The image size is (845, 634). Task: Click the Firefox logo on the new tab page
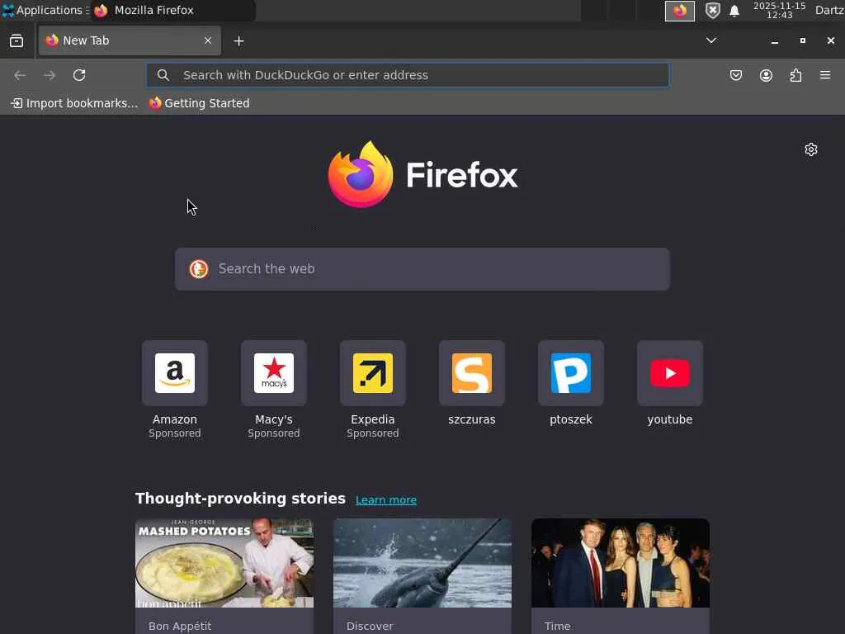tap(422, 175)
